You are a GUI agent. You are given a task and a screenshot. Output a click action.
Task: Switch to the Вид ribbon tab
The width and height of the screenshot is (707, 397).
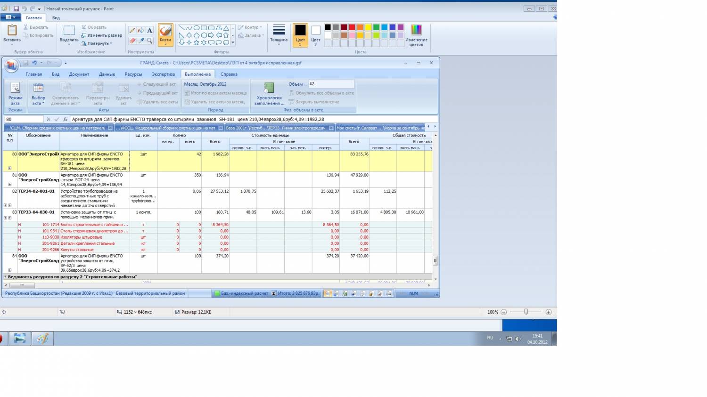point(56,18)
